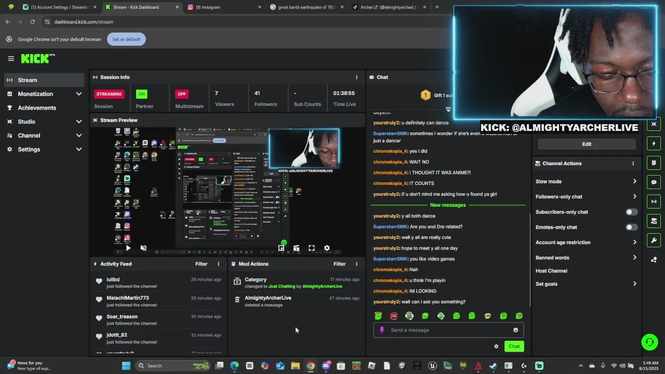Toggle theater mode on stream preview
The width and height of the screenshot is (665, 374).
point(296,248)
